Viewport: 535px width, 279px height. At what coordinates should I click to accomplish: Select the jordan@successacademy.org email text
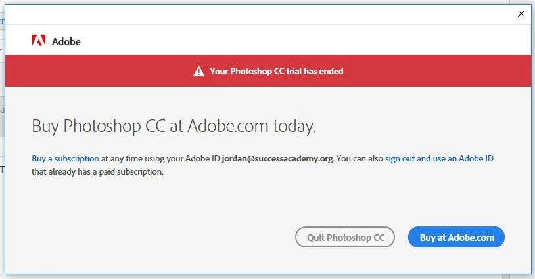tap(277, 159)
